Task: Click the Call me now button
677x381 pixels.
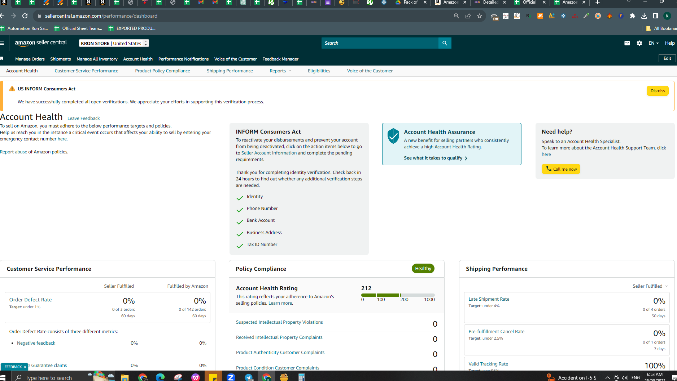Action: (x=561, y=169)
